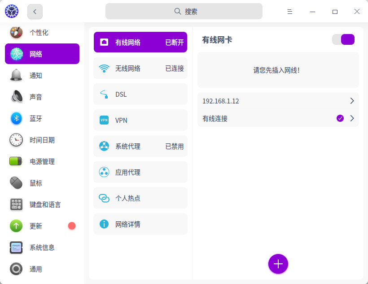Open the Wireless Network Wi-Fi icon entry
This screenshot has height=284, width=368.
tap(104, 68)
